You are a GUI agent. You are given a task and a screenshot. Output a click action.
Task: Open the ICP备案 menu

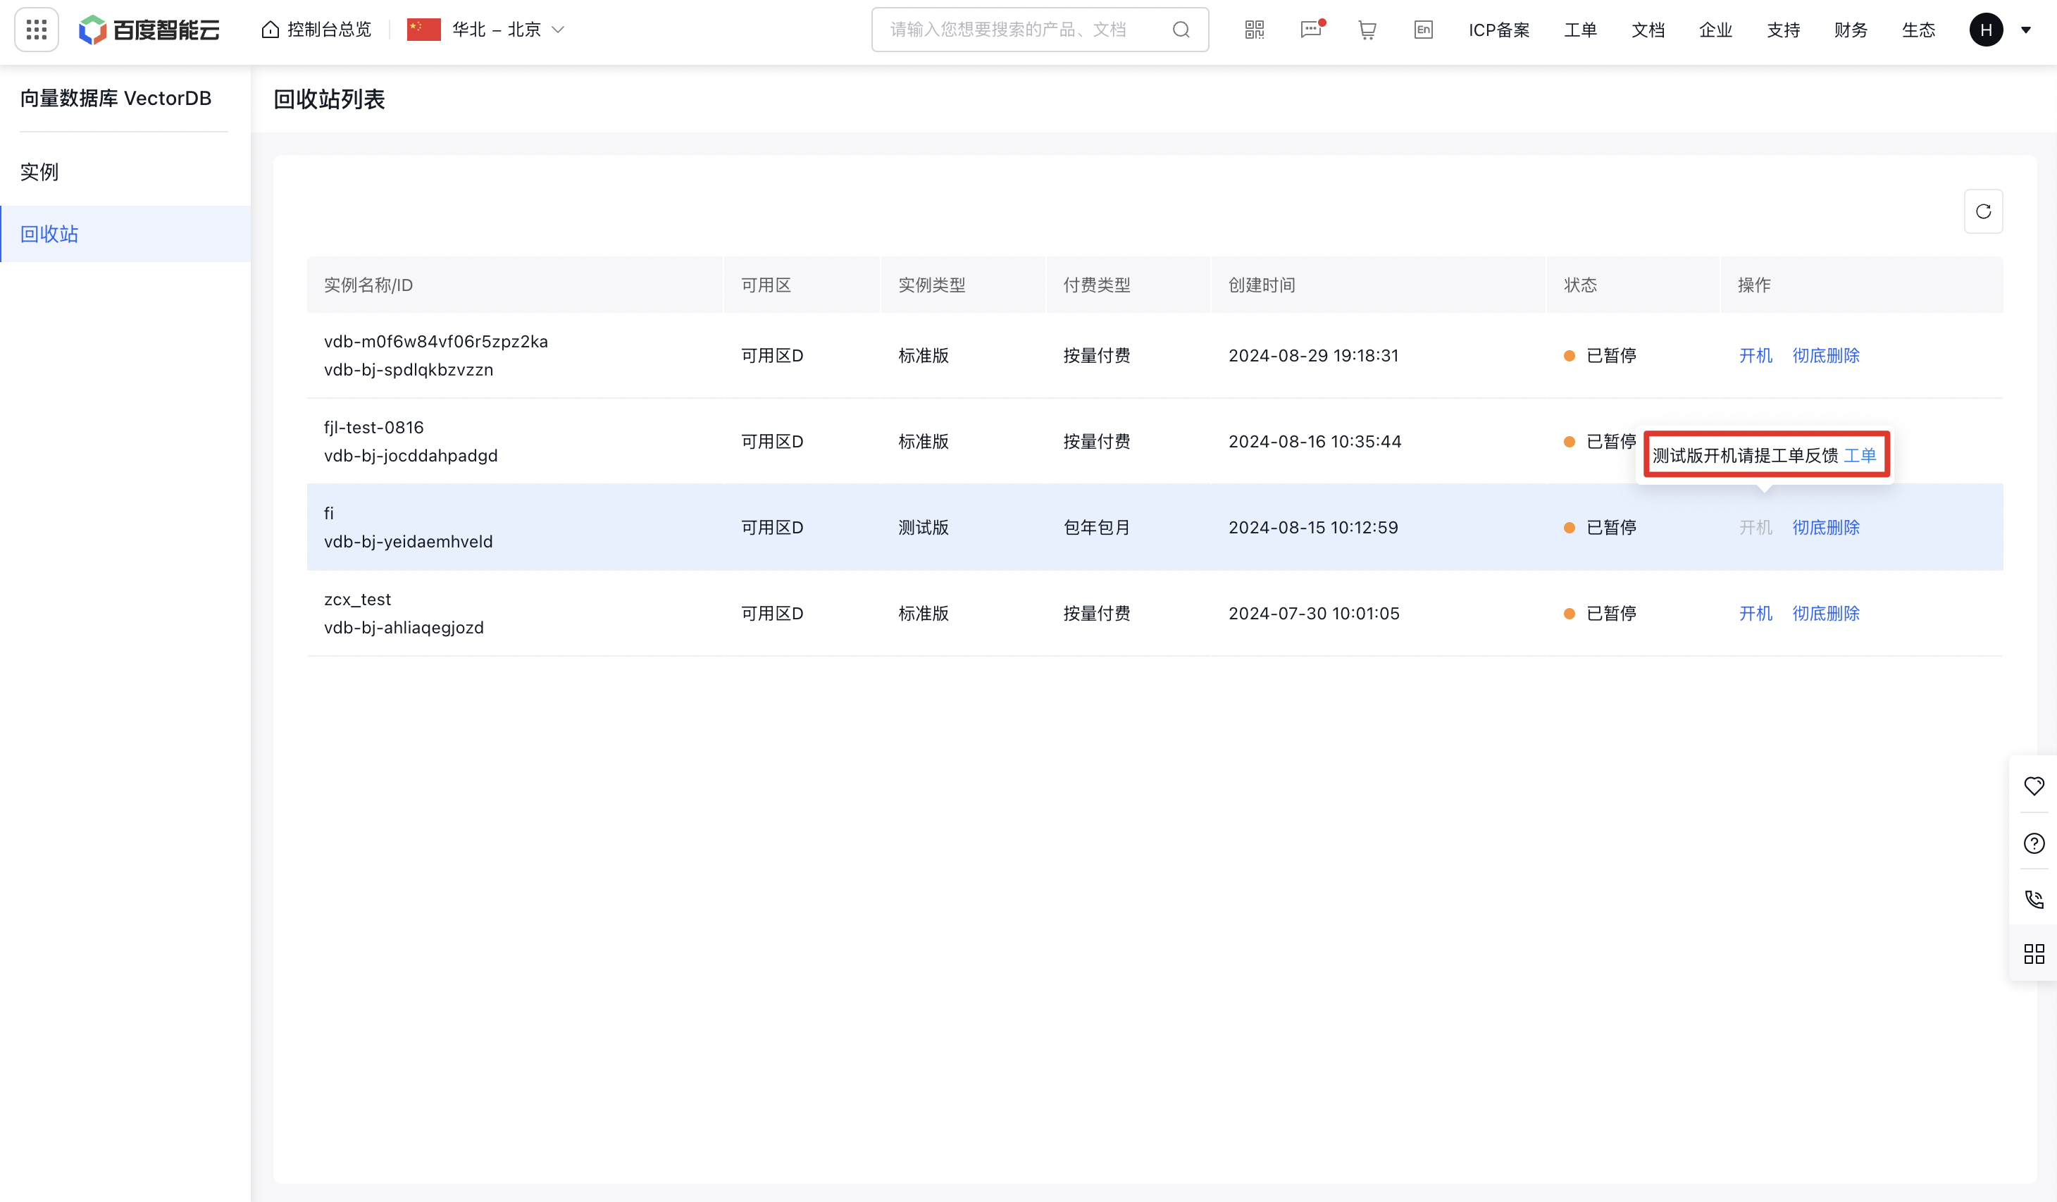(1498, 30)
